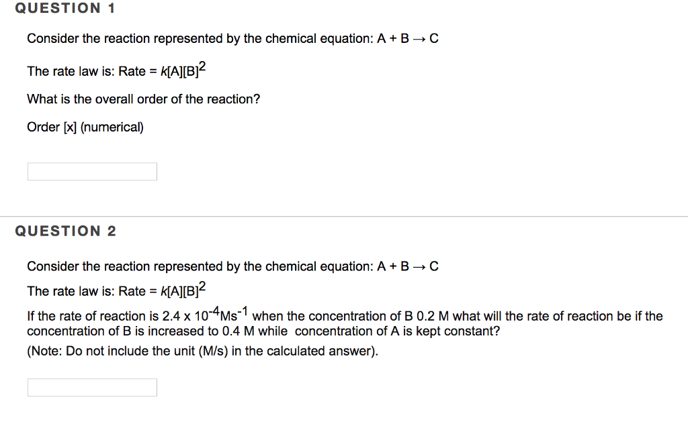Click the horizontal divider between the questions
This screenshot has width=688, height=424.
(344, 217)
